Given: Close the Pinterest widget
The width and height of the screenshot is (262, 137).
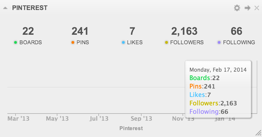Looking at the screenshot, I should [257, 8].
